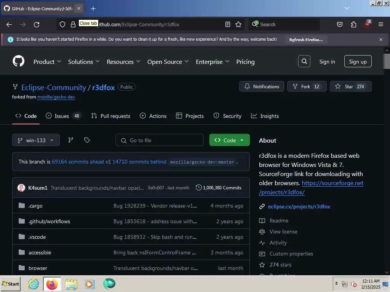390x292 pixels.
Task: Open the .cargo folder
Action: (35, 206)
